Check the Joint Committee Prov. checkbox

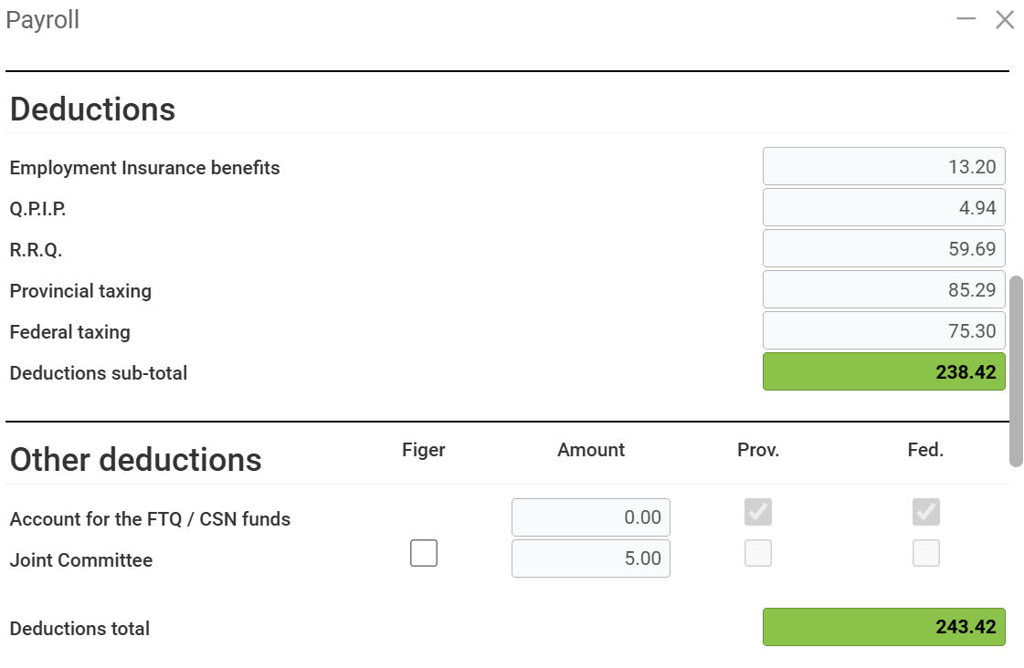[758, 553]
